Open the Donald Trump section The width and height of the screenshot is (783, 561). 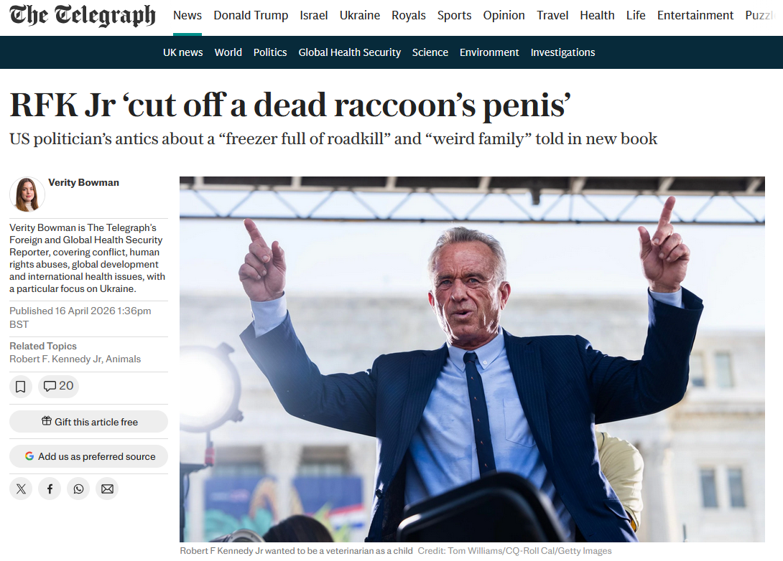(251, 16)
